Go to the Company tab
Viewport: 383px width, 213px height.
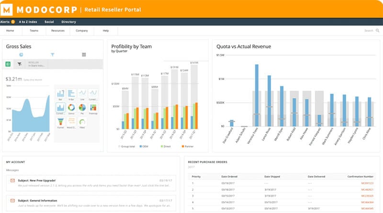pos(82,31)
